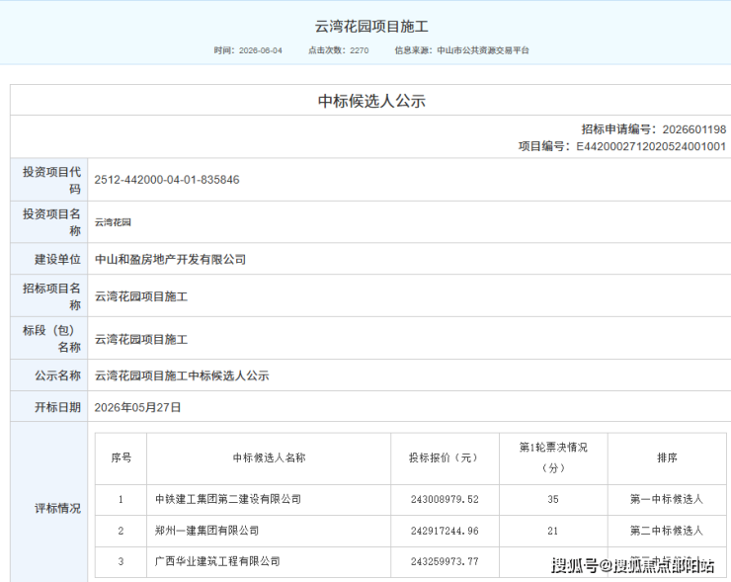Select the vote score 35
The image size is (731, 582).
coord(553,499)
